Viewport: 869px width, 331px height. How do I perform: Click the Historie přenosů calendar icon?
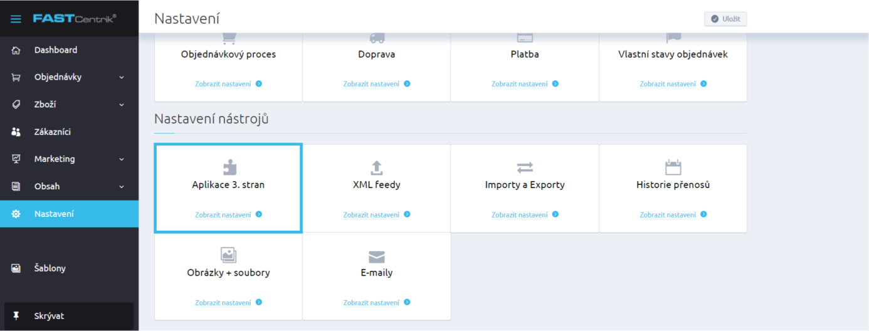coord(673,167)
